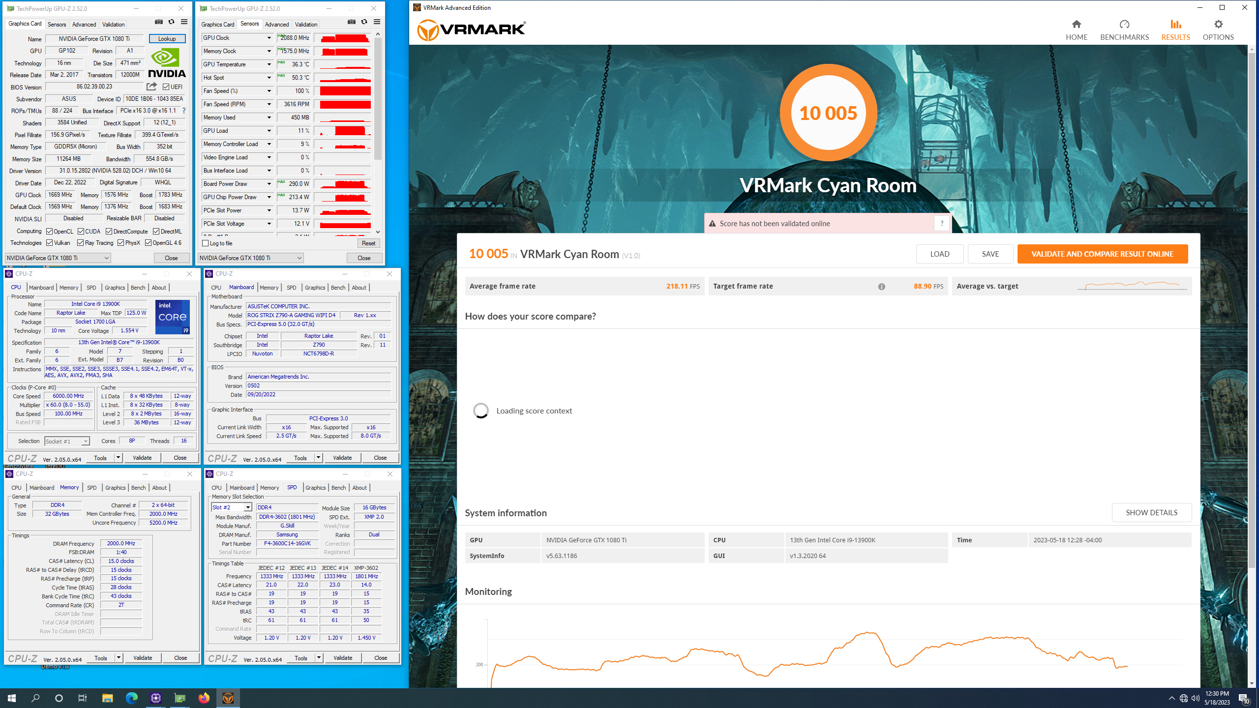Refresh GPU-Z Graphics Card window data
The width and height of the screenshot is (1259, 708).
tap(171, 22)
